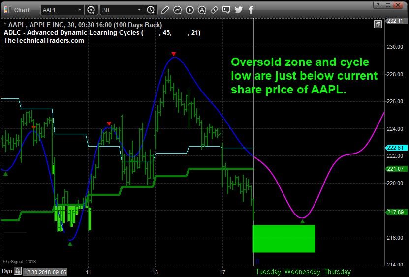The image size is (409, 277).
Task: Select the pencil drawing tool
Action: tap(165, 10)
